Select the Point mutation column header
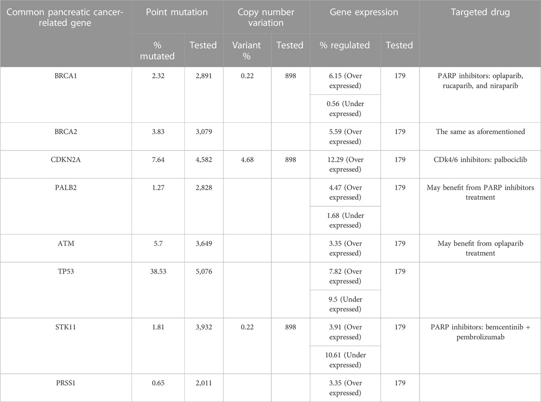Image resolution: width=541 pixels, height=402 pixels. point(177,12)
